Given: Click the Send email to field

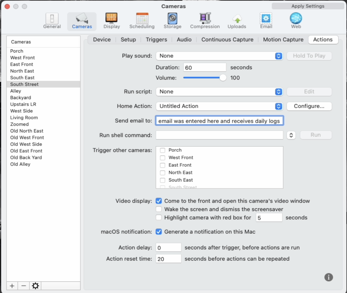Looking at the screenshot, I should (220, 121).
